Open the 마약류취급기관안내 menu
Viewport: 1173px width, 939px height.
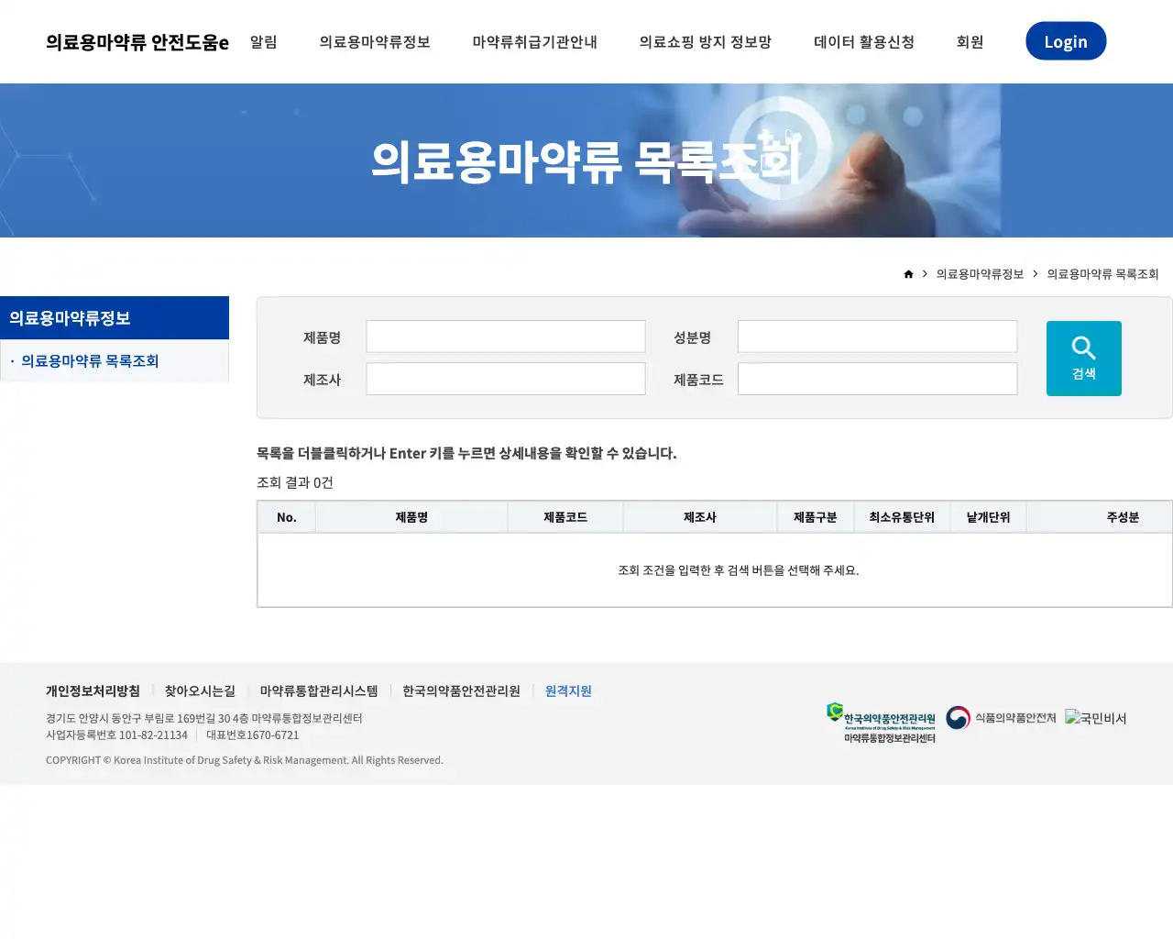coord(535,42)
